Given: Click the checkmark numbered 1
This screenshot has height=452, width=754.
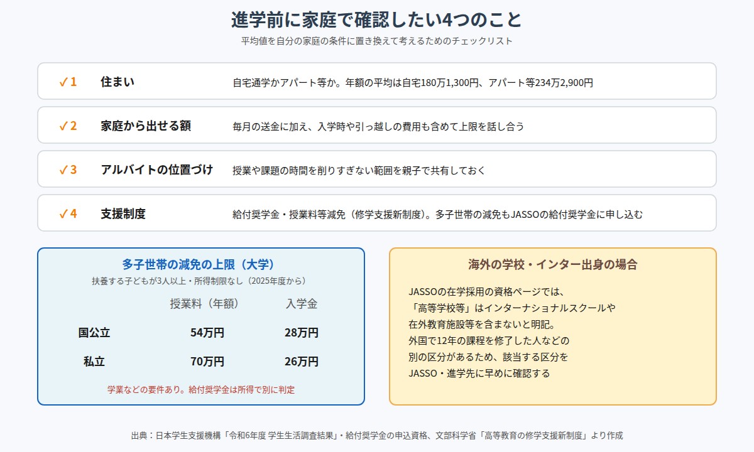Looking at the screenshot, I should coord(68,82).
